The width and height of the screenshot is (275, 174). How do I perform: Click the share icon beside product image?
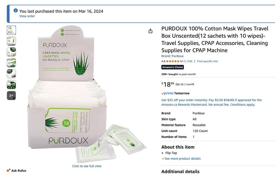(x=150, y=31)
